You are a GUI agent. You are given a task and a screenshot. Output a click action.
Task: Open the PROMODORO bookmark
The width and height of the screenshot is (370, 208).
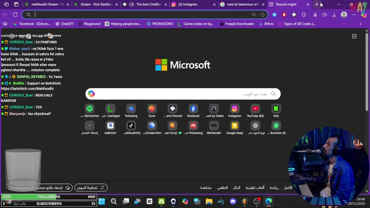tap(160, 24)
